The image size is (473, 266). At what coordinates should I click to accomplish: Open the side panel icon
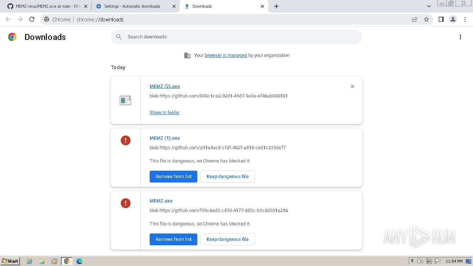click(x=441, y=19)
